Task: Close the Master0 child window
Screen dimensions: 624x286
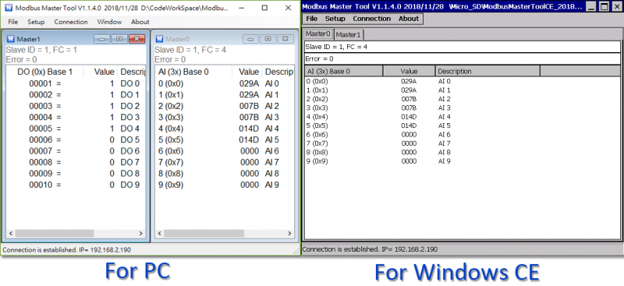Action: click(285, 39)
